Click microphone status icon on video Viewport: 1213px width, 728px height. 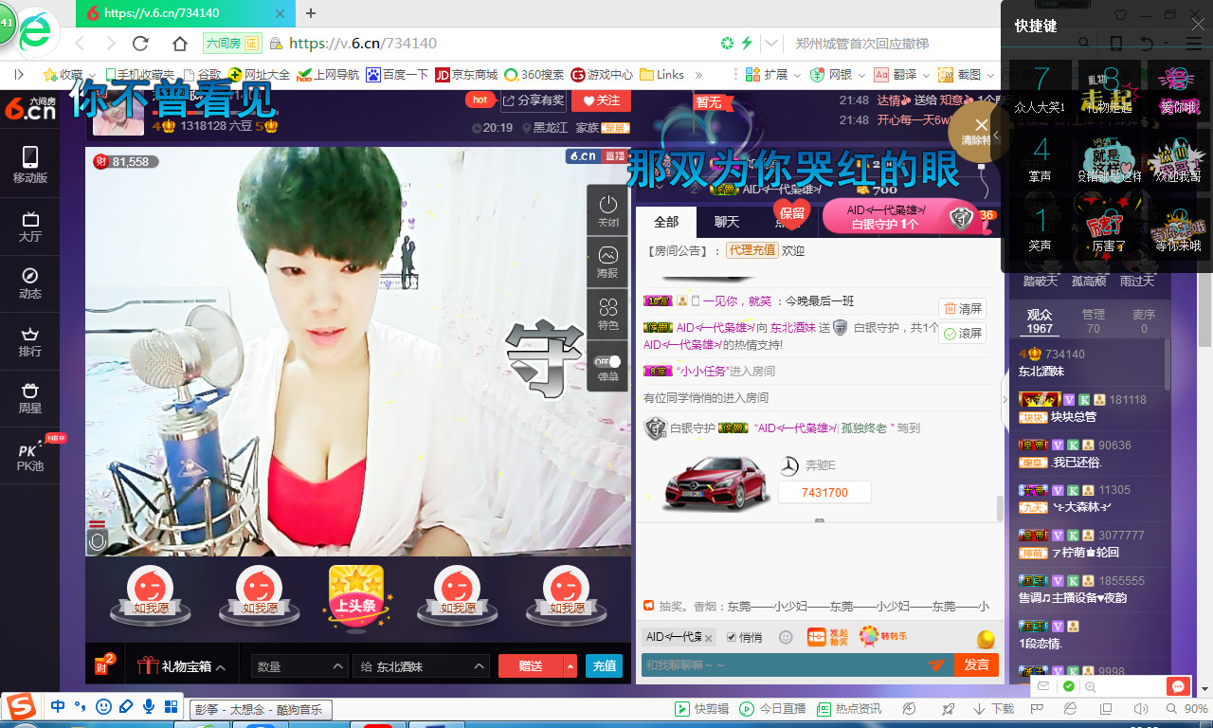[x=97, y=541]
